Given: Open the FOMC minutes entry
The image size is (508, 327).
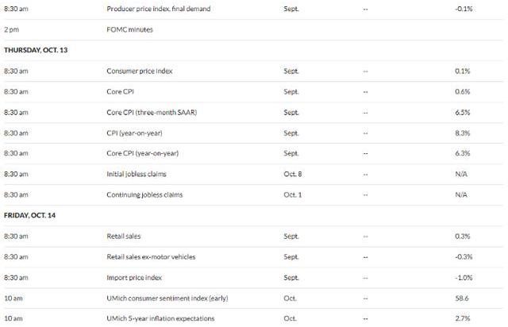Looking at the screenshot, I should click(129, 29).
